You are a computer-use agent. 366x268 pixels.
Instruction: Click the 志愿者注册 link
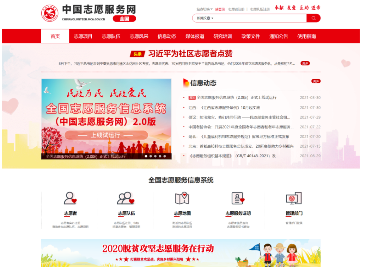tap(236, 9)
